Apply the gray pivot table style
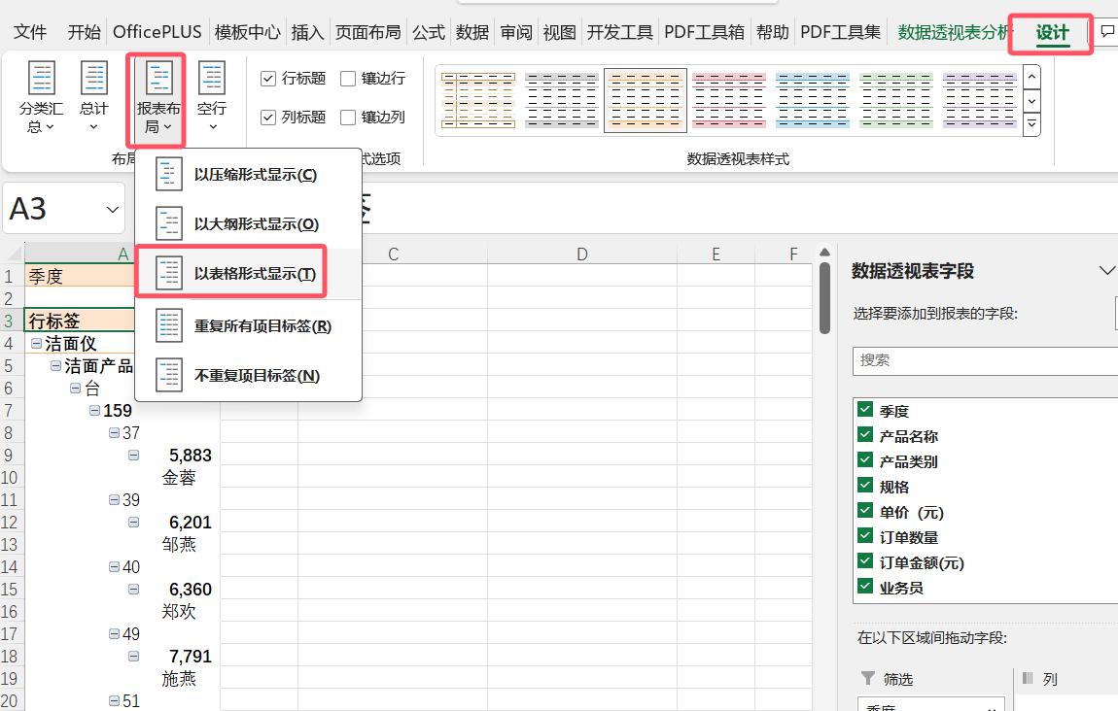The width and height of the screenshot is (1118, 711). (x=561, y=100)
